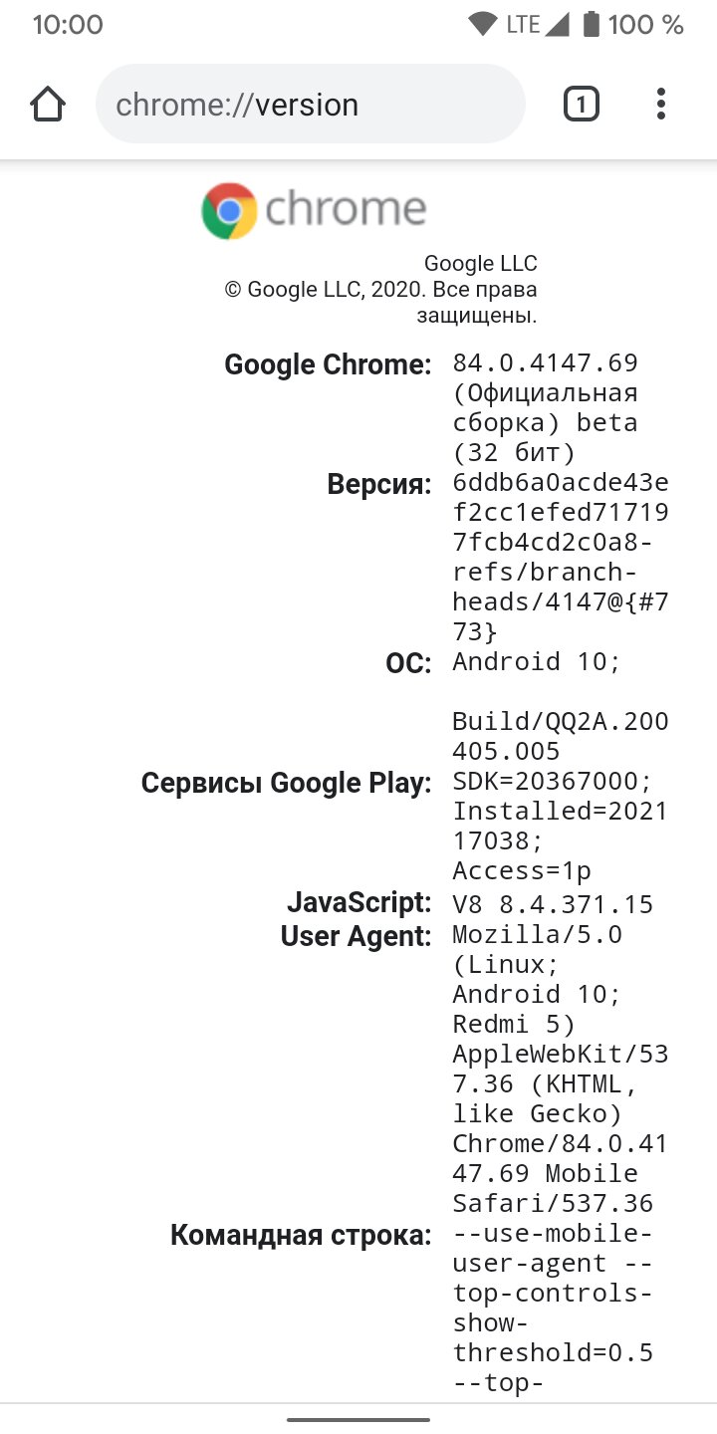Select the Версия revision hash text
This screenshot has width=717, height=1434.
coord(561,558)
